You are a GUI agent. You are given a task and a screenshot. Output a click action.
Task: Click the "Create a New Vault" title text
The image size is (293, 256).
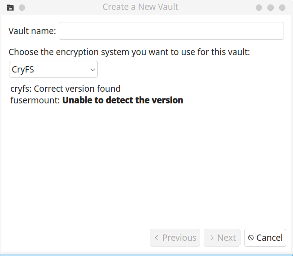click(x=140, y=7)
